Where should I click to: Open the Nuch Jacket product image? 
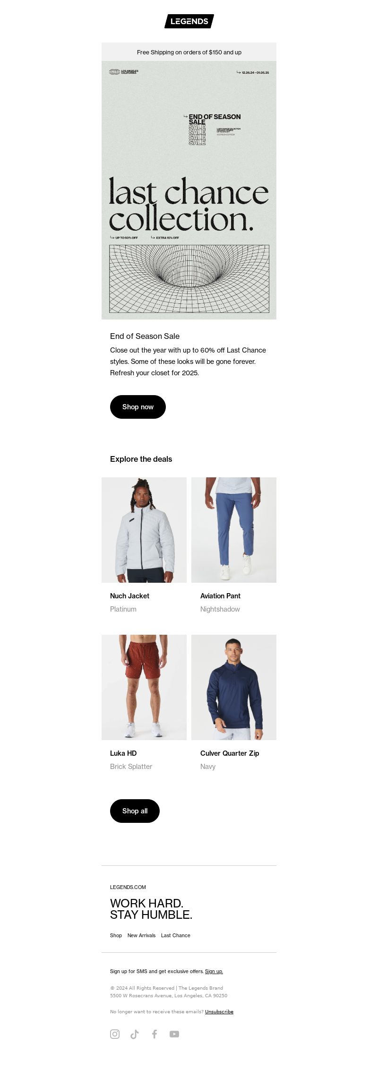pos(144,530)
